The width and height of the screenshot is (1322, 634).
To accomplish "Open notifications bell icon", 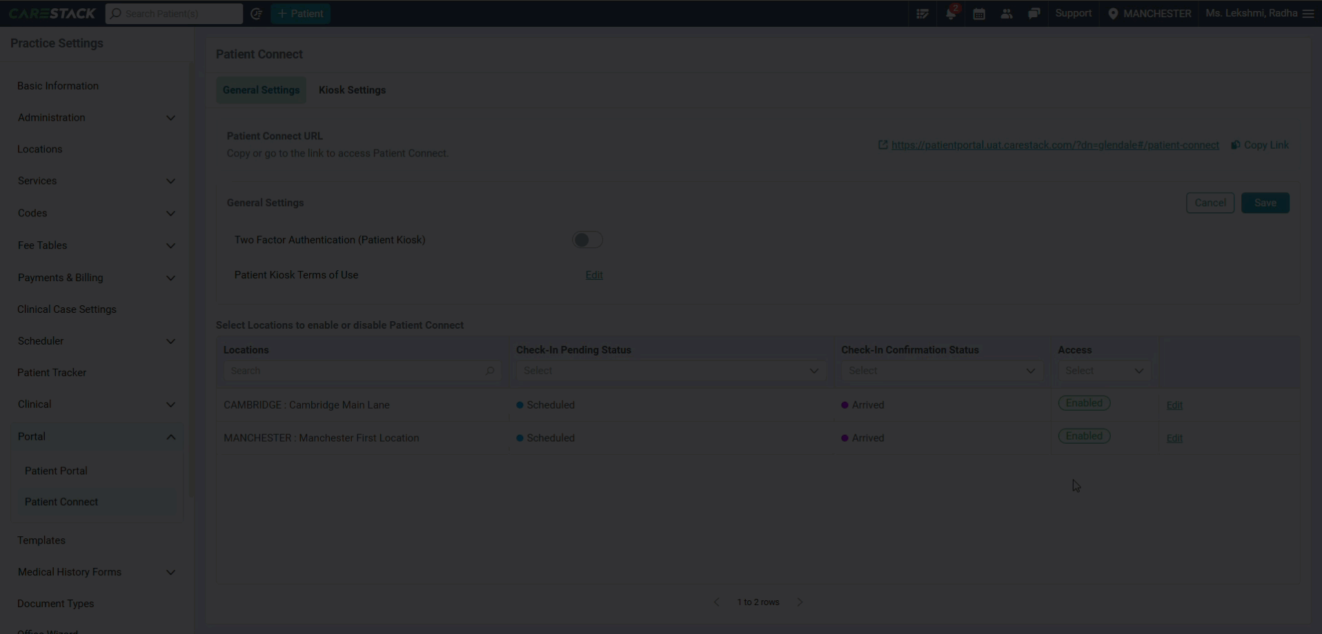I will pos(951,14).
